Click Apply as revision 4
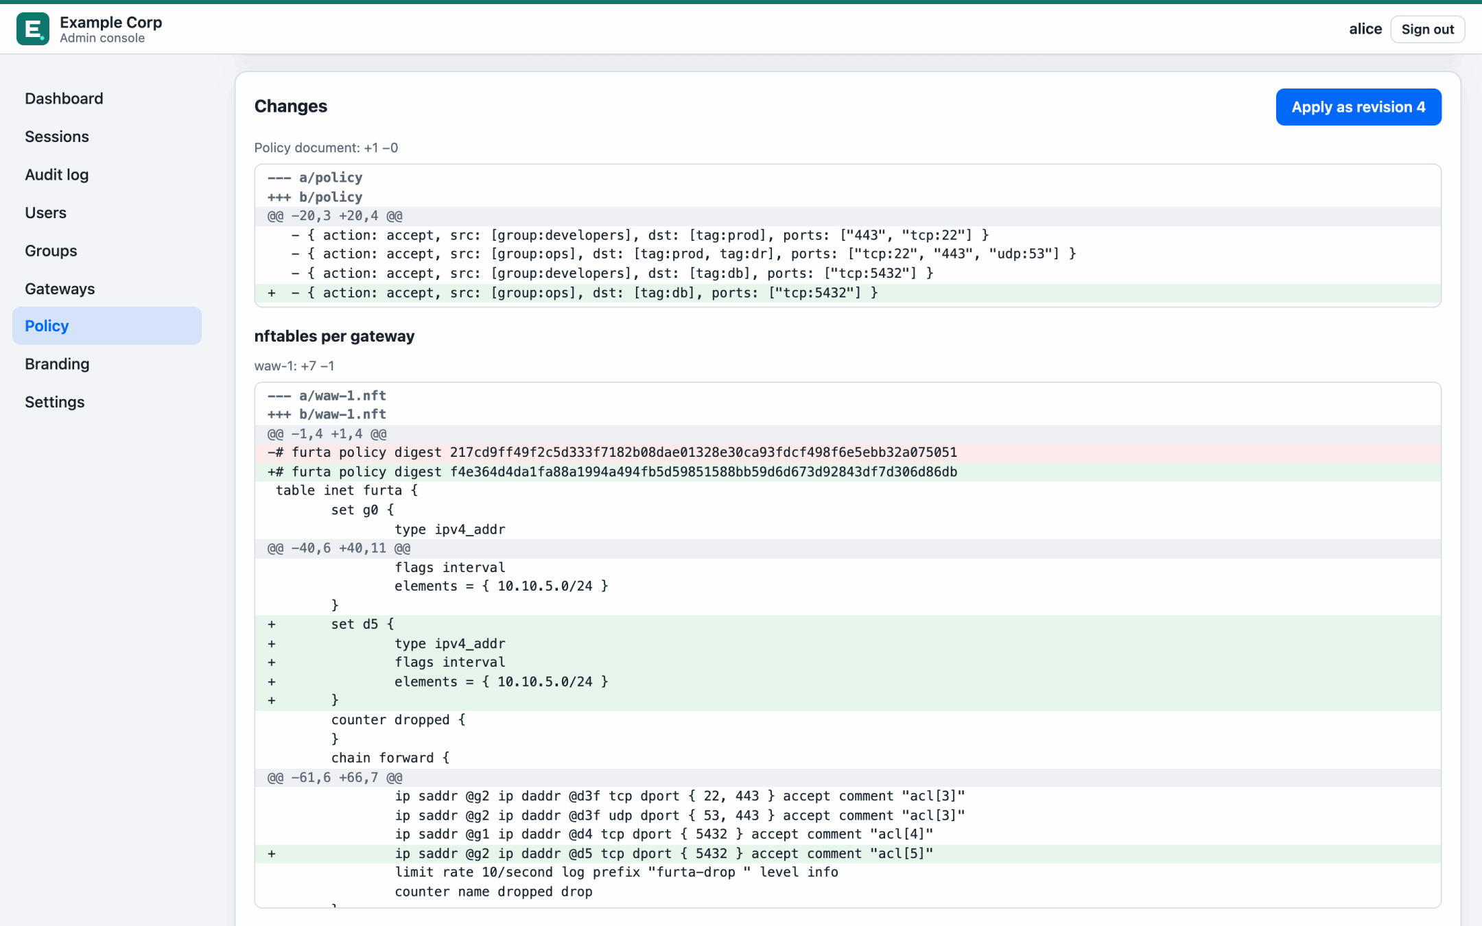Viewport: 1482px width, 926px height. (1358, 107)
